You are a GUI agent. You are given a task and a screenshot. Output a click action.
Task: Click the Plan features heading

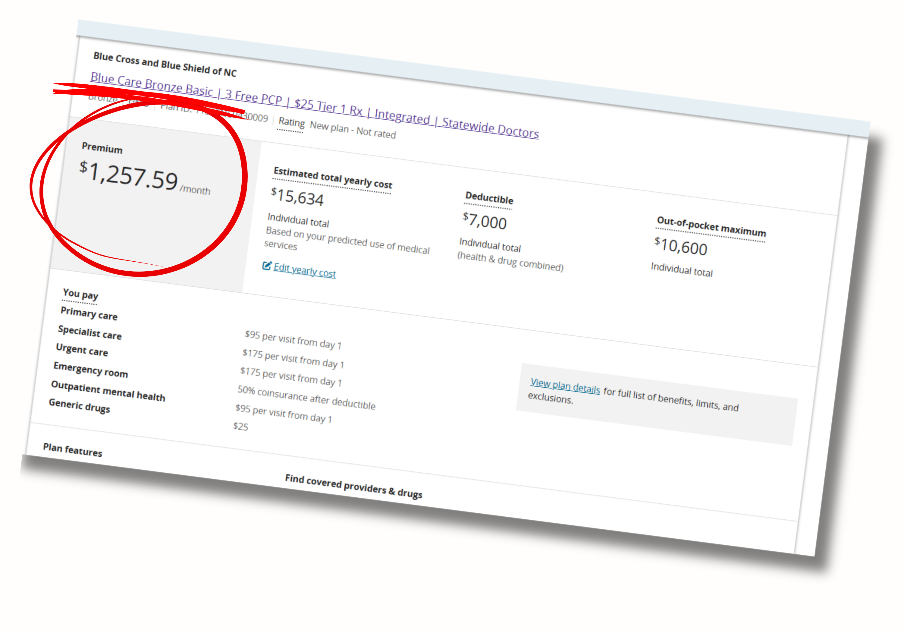pos(72,450)
